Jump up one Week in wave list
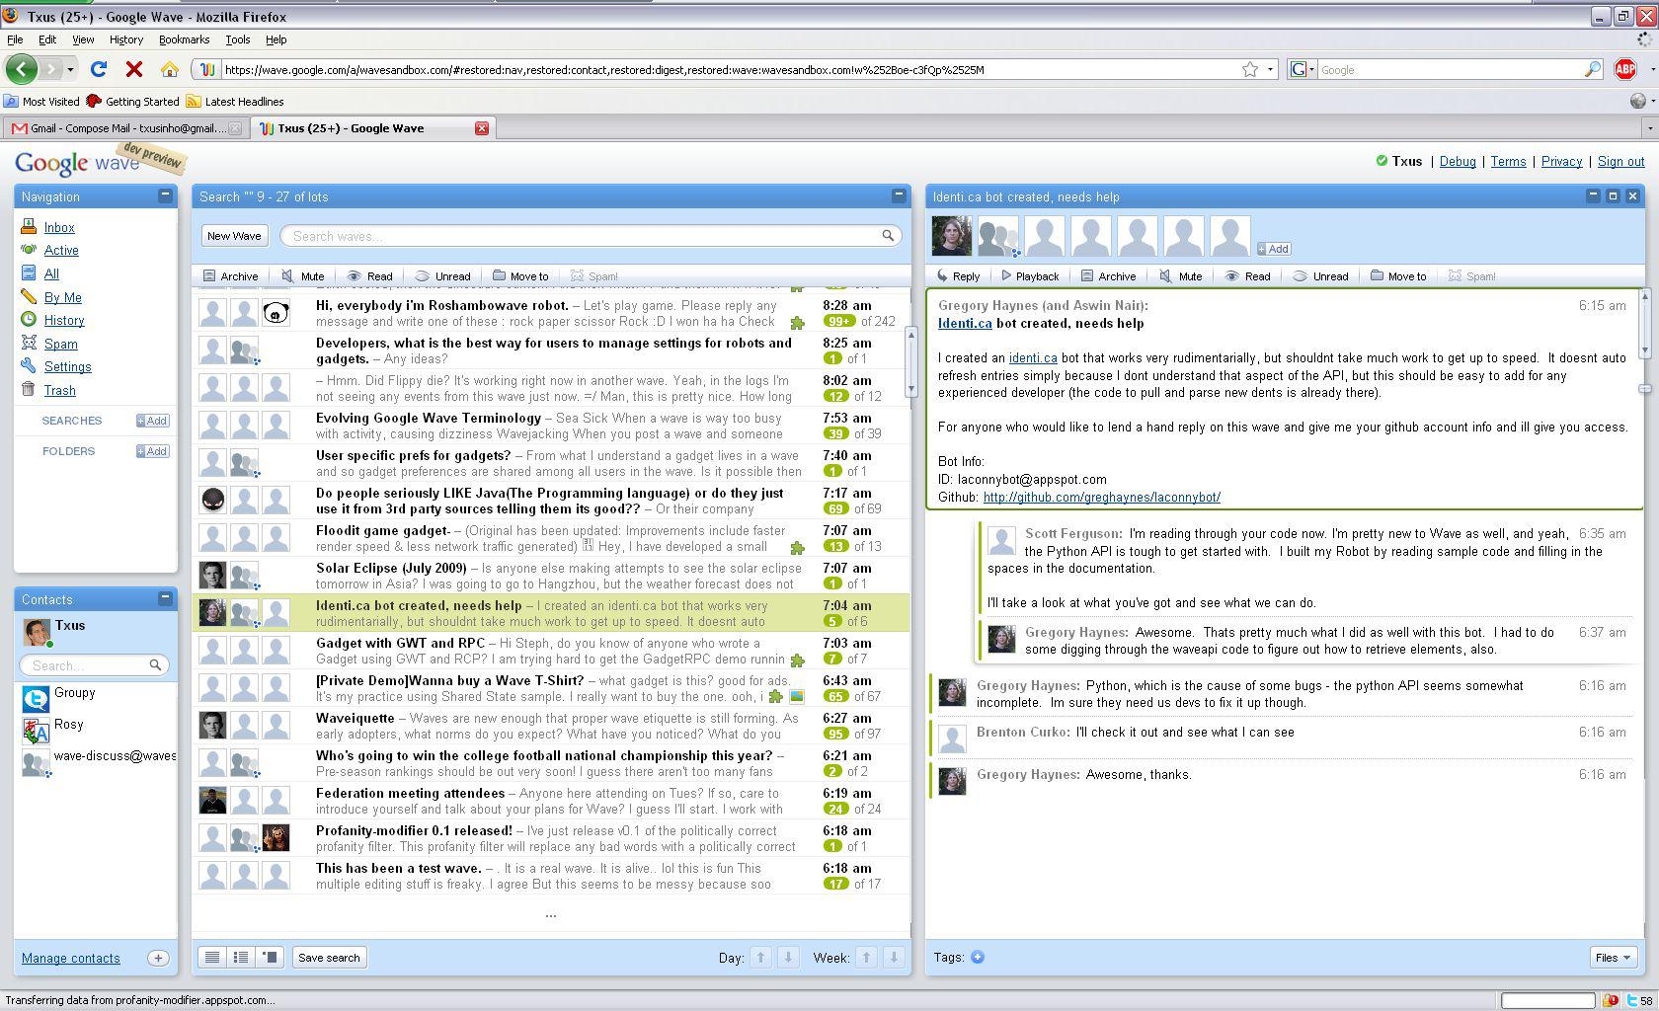 (867, 957)
